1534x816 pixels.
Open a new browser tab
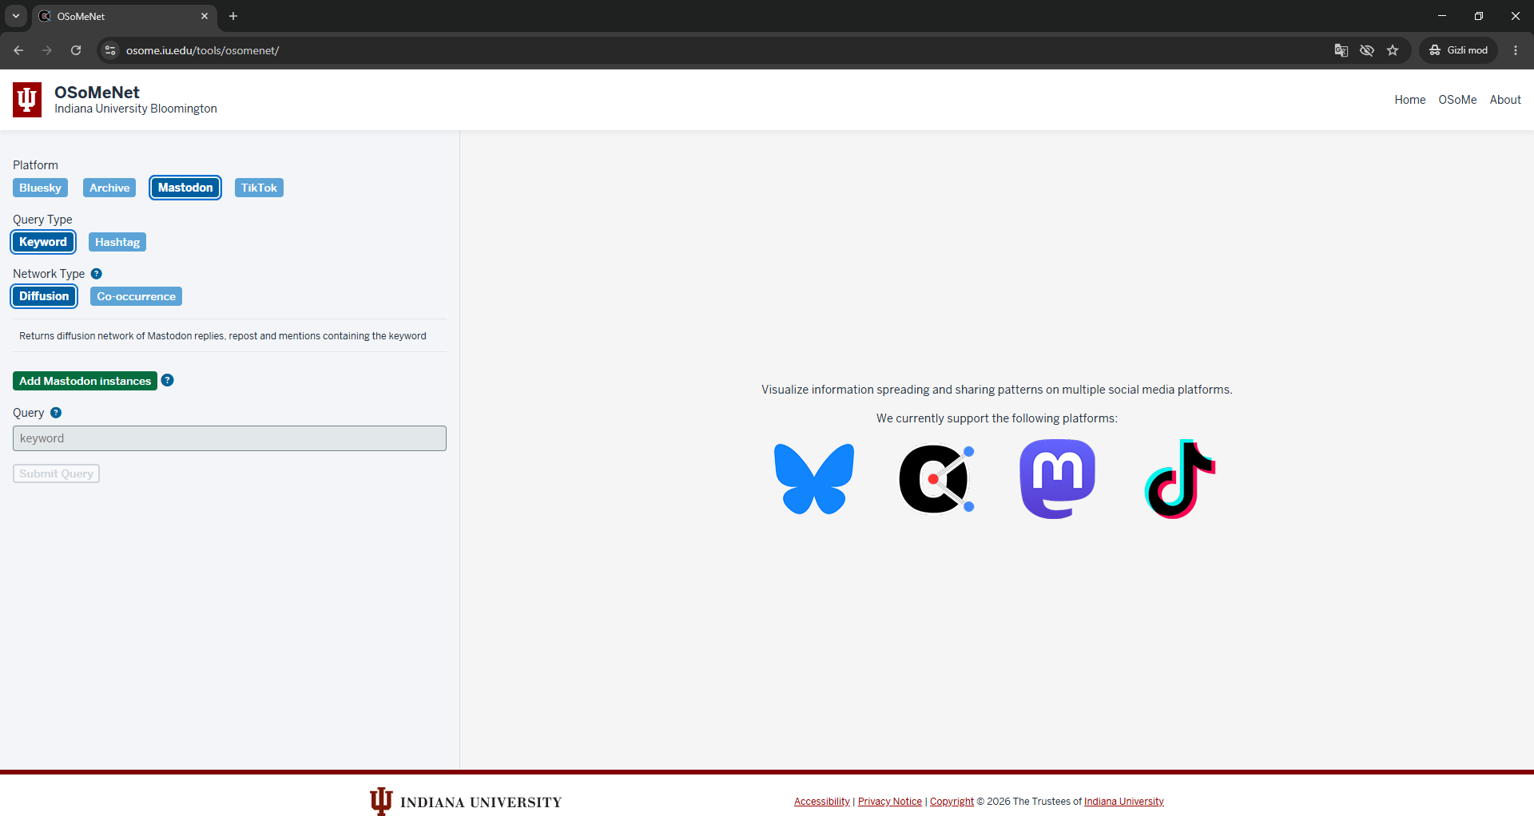click(x=233, y=16)
